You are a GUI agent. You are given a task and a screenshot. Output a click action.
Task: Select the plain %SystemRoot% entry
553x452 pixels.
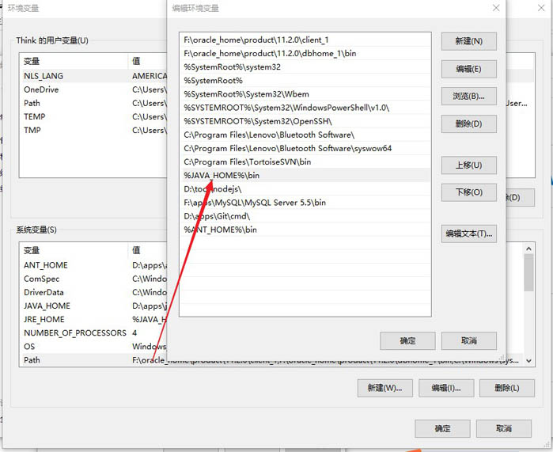[x=305, y=81]
